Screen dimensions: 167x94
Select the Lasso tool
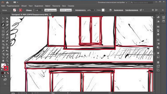tap(7, 22)
